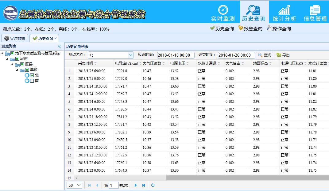Click the globe icon on 实时数据 tab
Screen dimensions: 329x191
click(7, 38)
